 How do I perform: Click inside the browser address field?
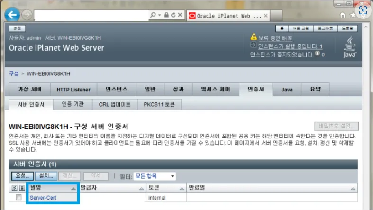pos(91,15)
